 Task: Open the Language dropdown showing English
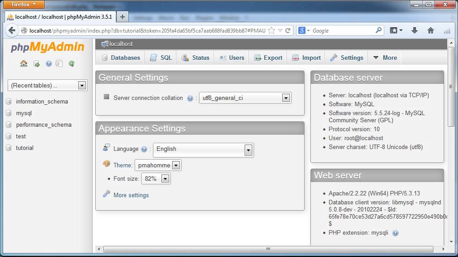pos(204,150)
